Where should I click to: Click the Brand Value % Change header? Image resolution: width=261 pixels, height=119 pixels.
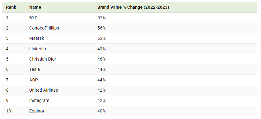[x=133, y=7]
